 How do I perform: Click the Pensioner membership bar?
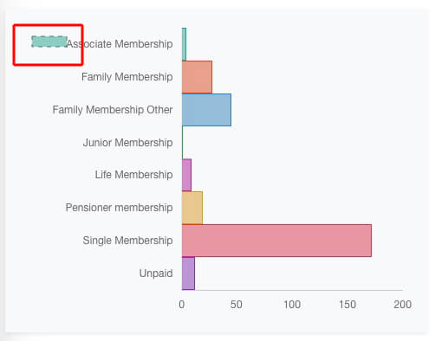point(192,208)
